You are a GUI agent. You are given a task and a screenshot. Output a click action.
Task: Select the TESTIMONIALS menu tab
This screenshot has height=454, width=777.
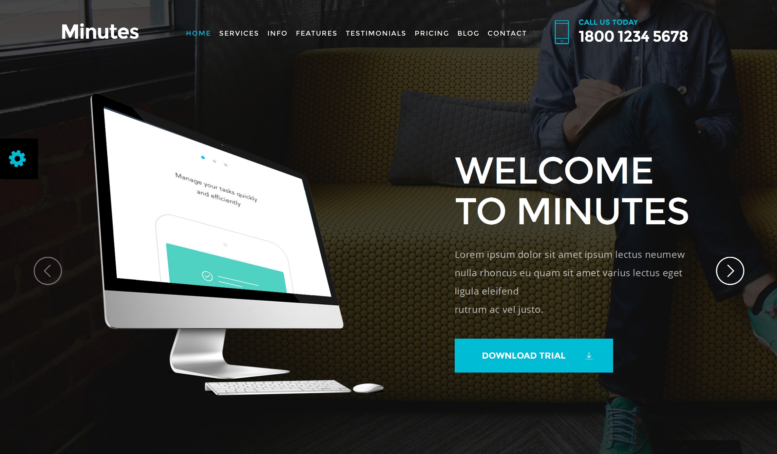click(376, 33)
